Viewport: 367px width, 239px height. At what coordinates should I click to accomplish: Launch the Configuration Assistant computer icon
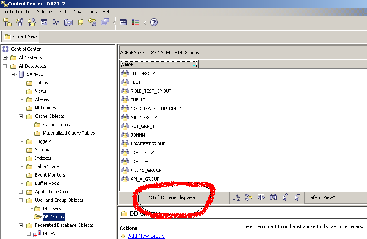coord(105,22)
